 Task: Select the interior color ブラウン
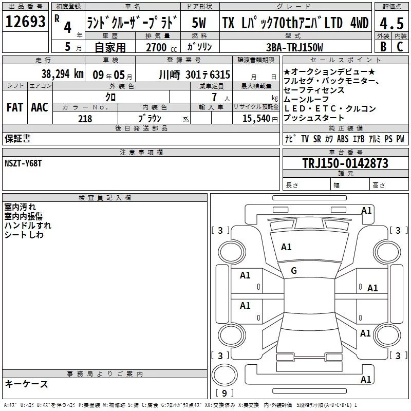pyautogui.click(x=150, y=119)
